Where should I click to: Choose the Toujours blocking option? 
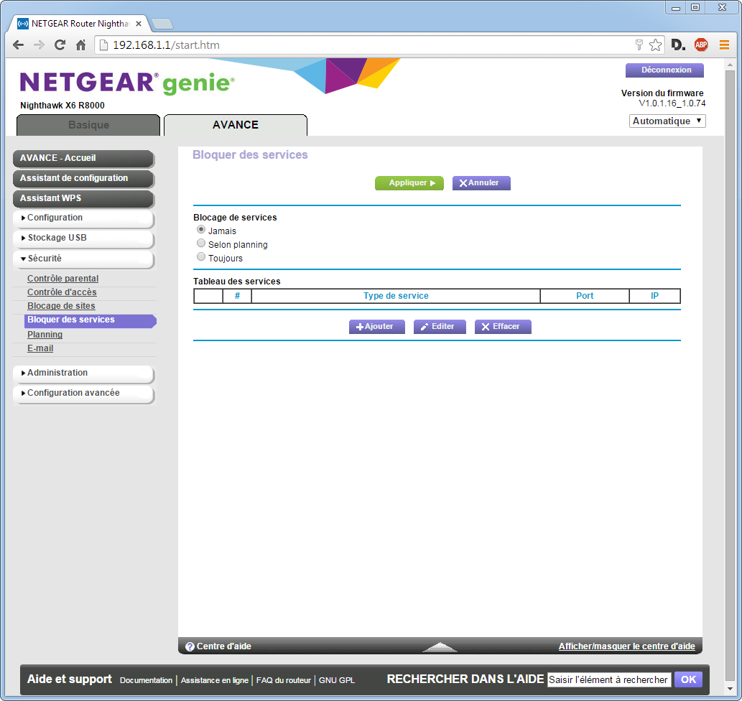[201, 257]
